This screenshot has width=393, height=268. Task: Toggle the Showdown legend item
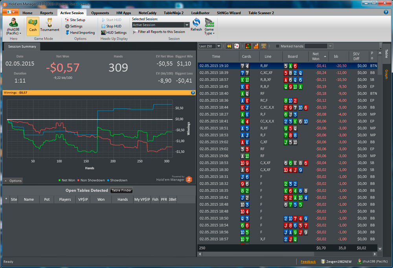coord(117,180)
